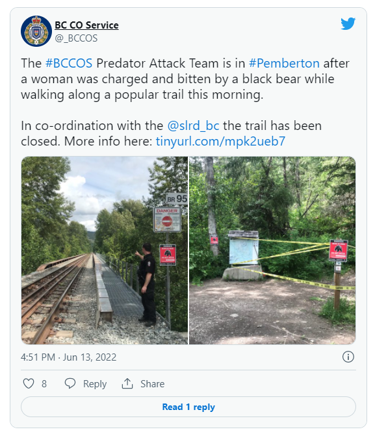This screenshot has height=436, width=373.
Task: Like the tweet with heart icon
Action: click(x=29, y=383)
